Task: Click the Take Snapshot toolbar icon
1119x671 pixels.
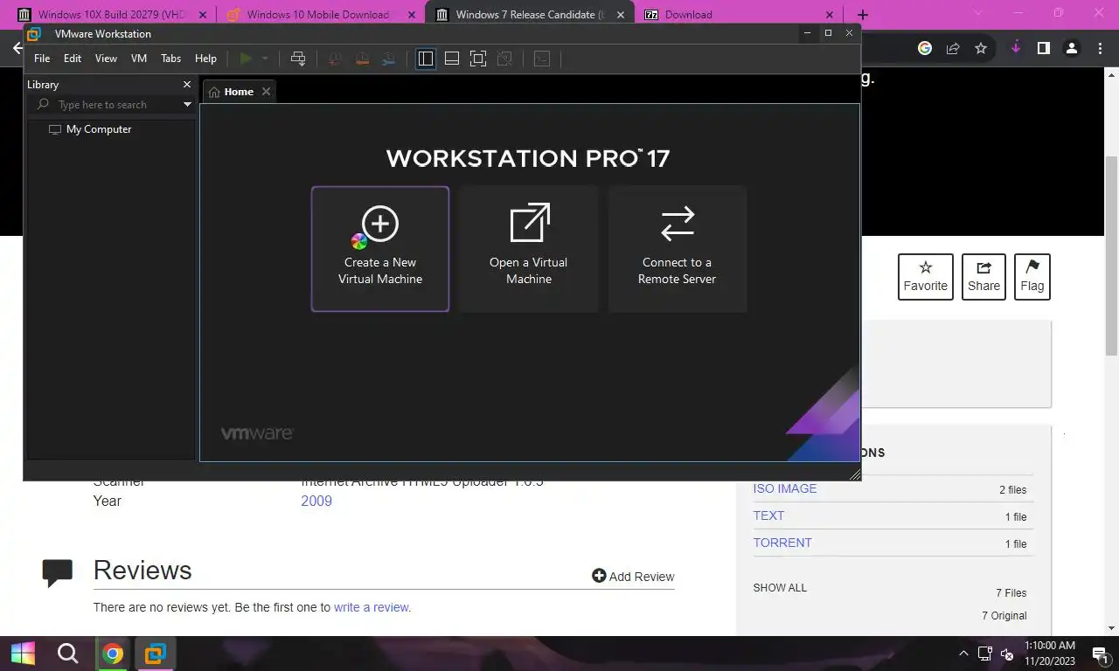Action: click(x=335, y=59)
